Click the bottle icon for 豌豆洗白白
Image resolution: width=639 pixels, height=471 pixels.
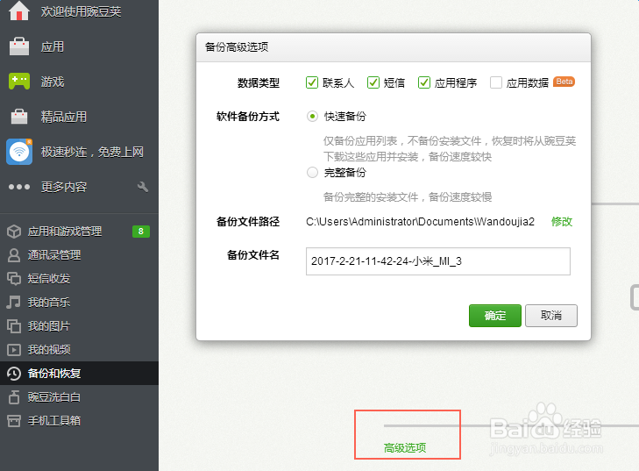point(14,396)
